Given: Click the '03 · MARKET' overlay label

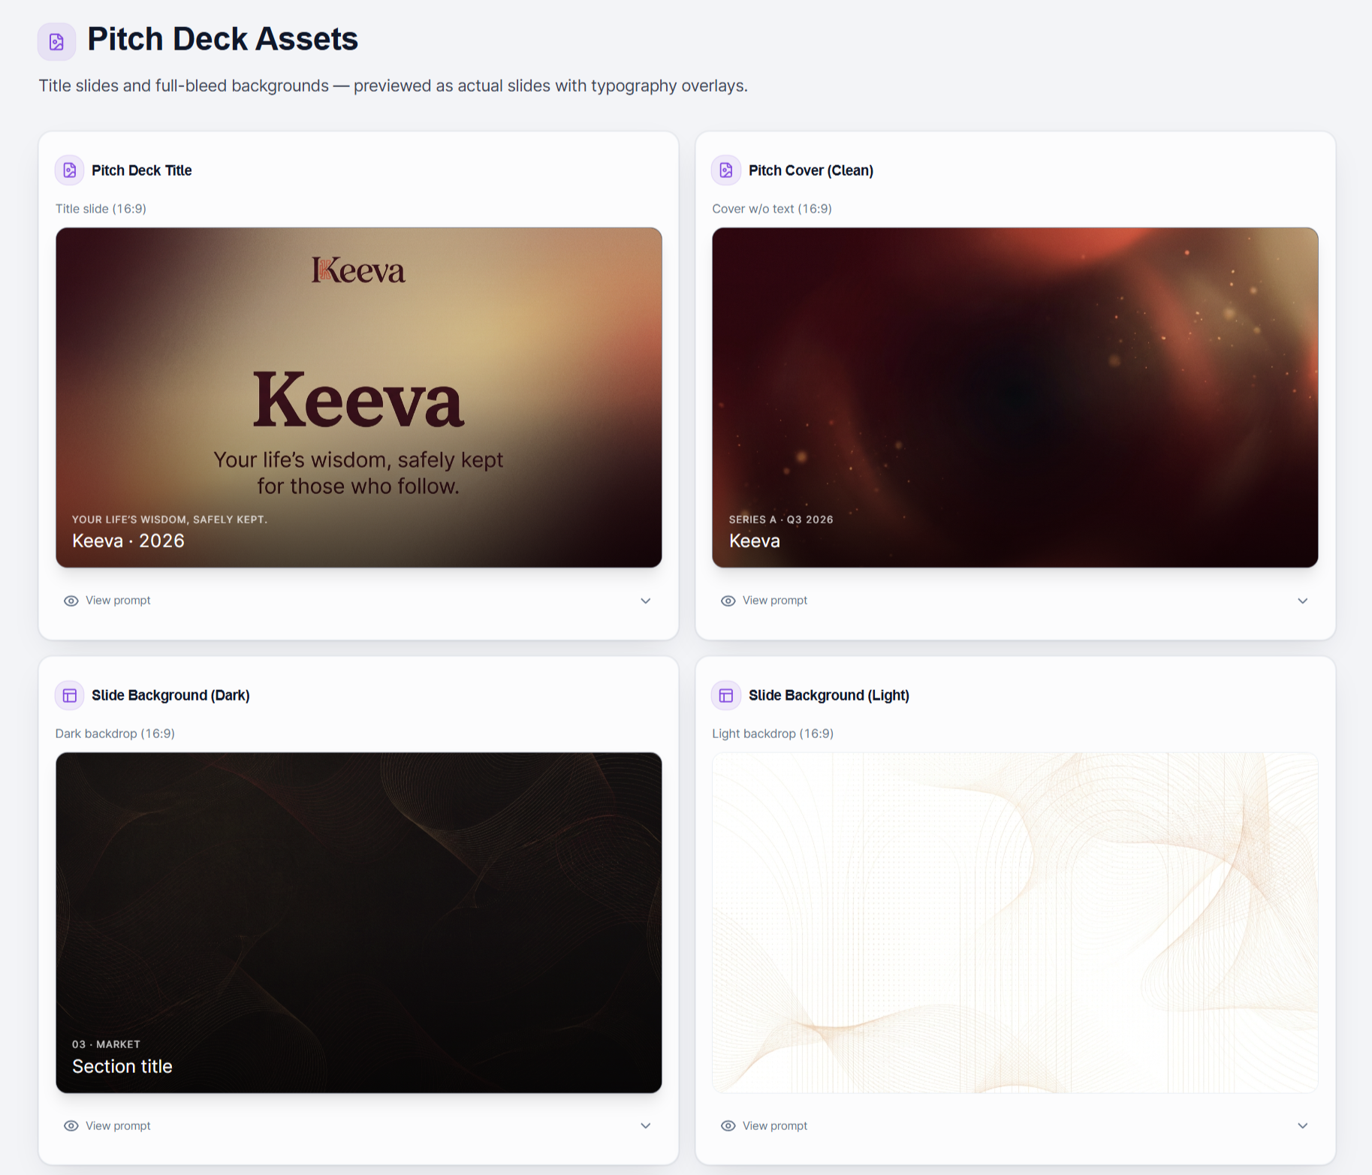Looking at the screenshot, I should pos(106,1044).
